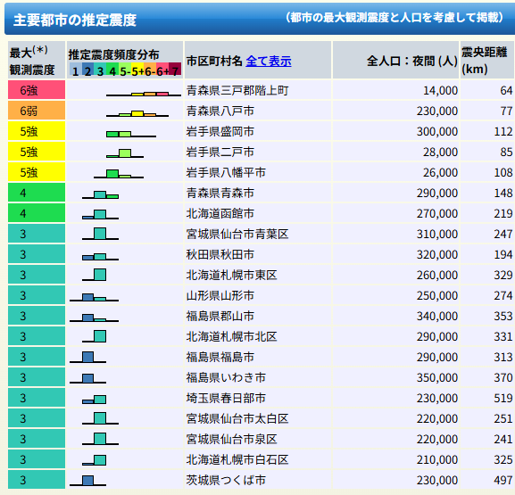Screen dimensions: 515x495
Task: Click histogram chart for 山形県山形市
Action: [94, 297]
